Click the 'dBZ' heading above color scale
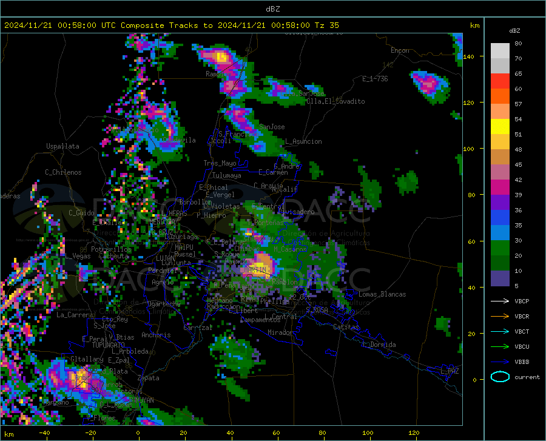546x441 pixels. pyautogui.click(x=514, y=30)
